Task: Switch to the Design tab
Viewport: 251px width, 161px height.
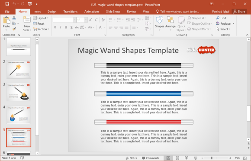Action: (52, 12)
